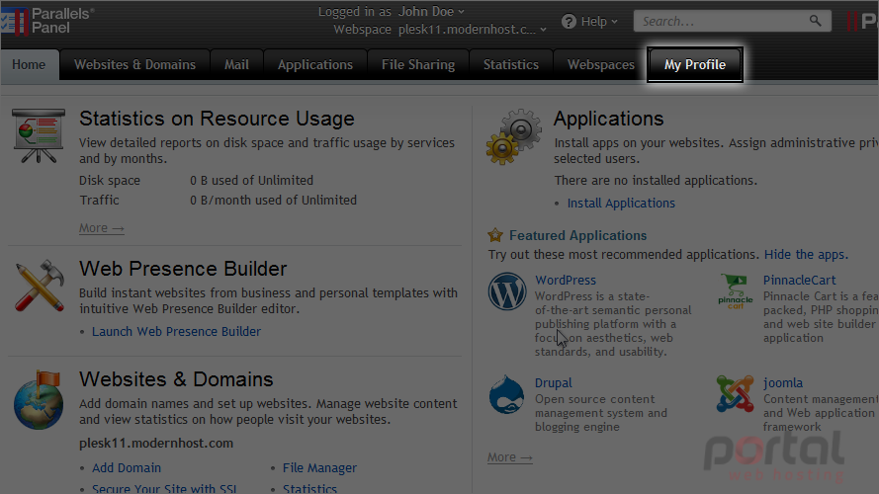Open the File Manager link
The image size is (879, 494).
click(319, 467)
